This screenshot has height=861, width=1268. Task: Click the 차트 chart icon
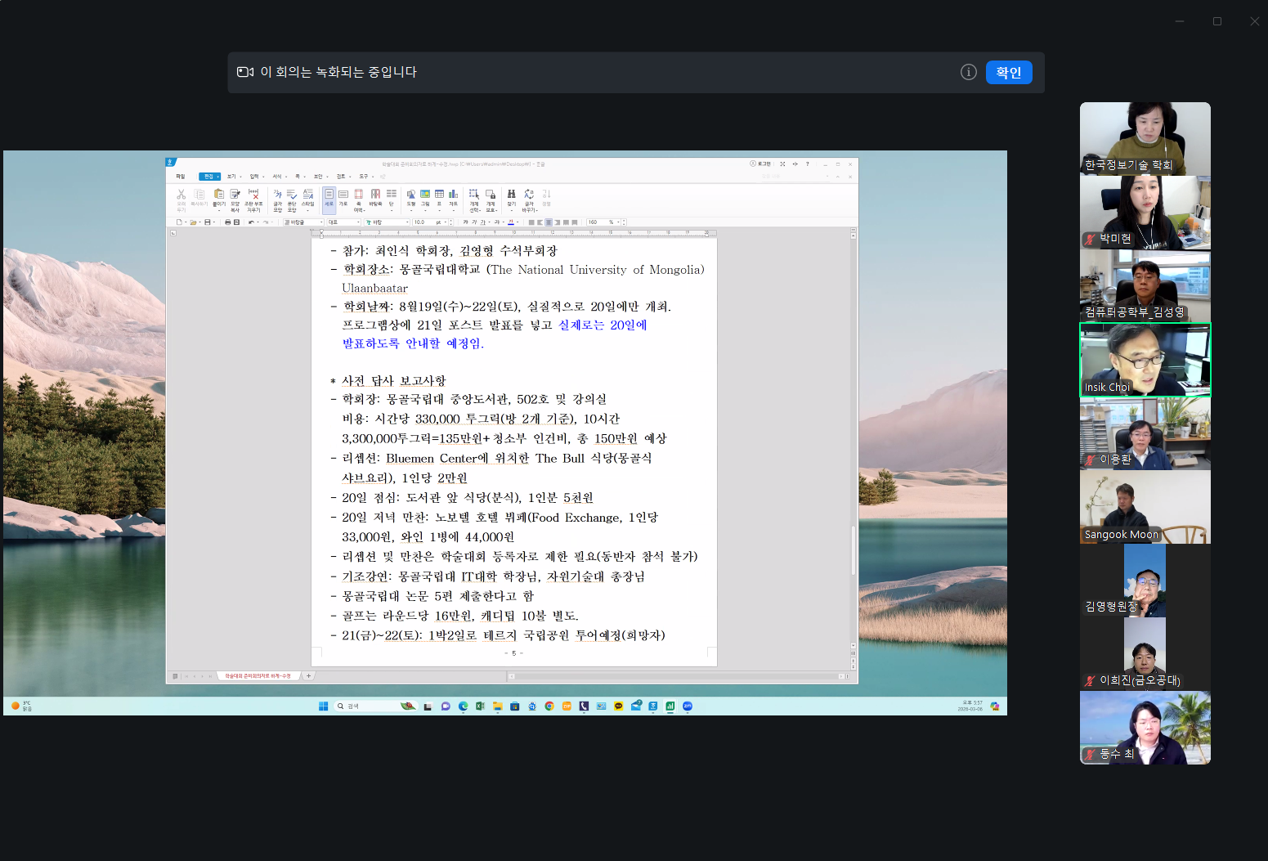point(453,195)
